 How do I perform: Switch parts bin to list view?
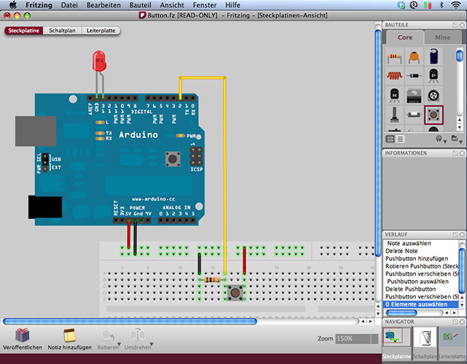point(400,139)
